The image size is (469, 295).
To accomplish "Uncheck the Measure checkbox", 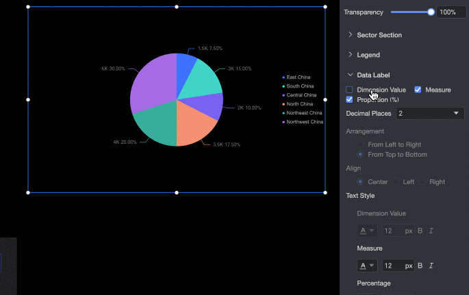I will coord(418,90).
